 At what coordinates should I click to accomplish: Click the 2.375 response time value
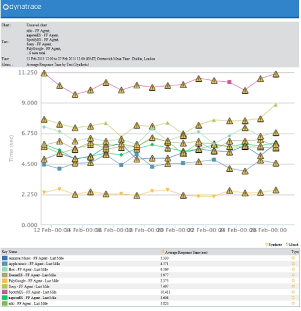click(164, 280)
